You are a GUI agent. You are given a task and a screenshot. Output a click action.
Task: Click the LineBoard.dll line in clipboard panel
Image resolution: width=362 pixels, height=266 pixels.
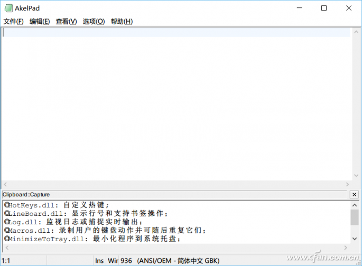[86, 213]
